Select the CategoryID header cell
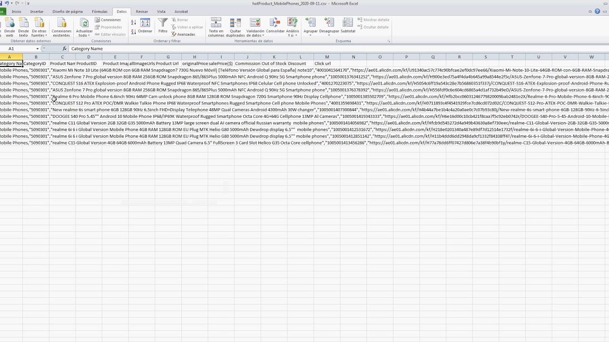The width and height of the screenshot is (609, 342). click(36, 64)
